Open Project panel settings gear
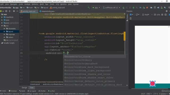This screenshot has height=95, width=170. coord(14,11)
